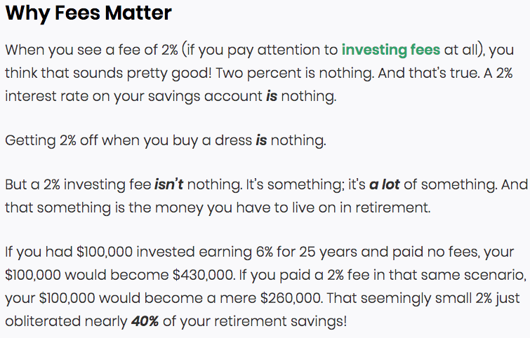This screenshot has height=338, width=530.
Task: Click bold "is" in savings account sentence
Action: (272, 96)
